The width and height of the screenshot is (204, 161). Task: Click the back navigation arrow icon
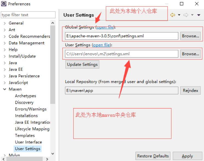point(173,15)
